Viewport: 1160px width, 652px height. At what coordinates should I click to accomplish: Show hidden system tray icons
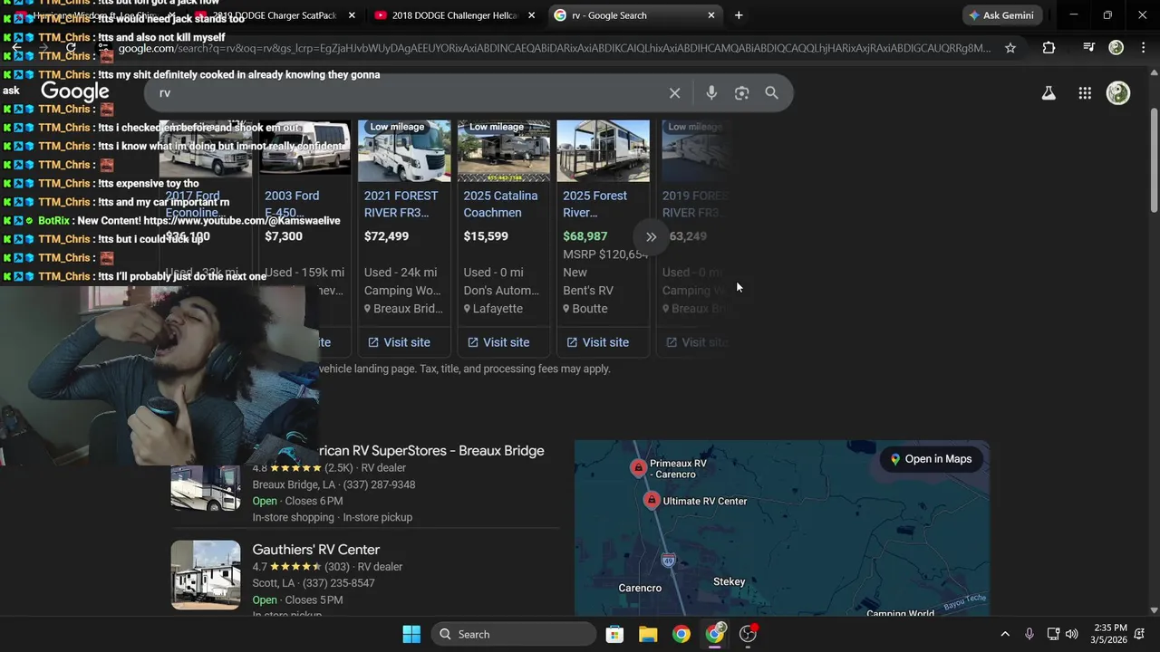pos(1004,634)
